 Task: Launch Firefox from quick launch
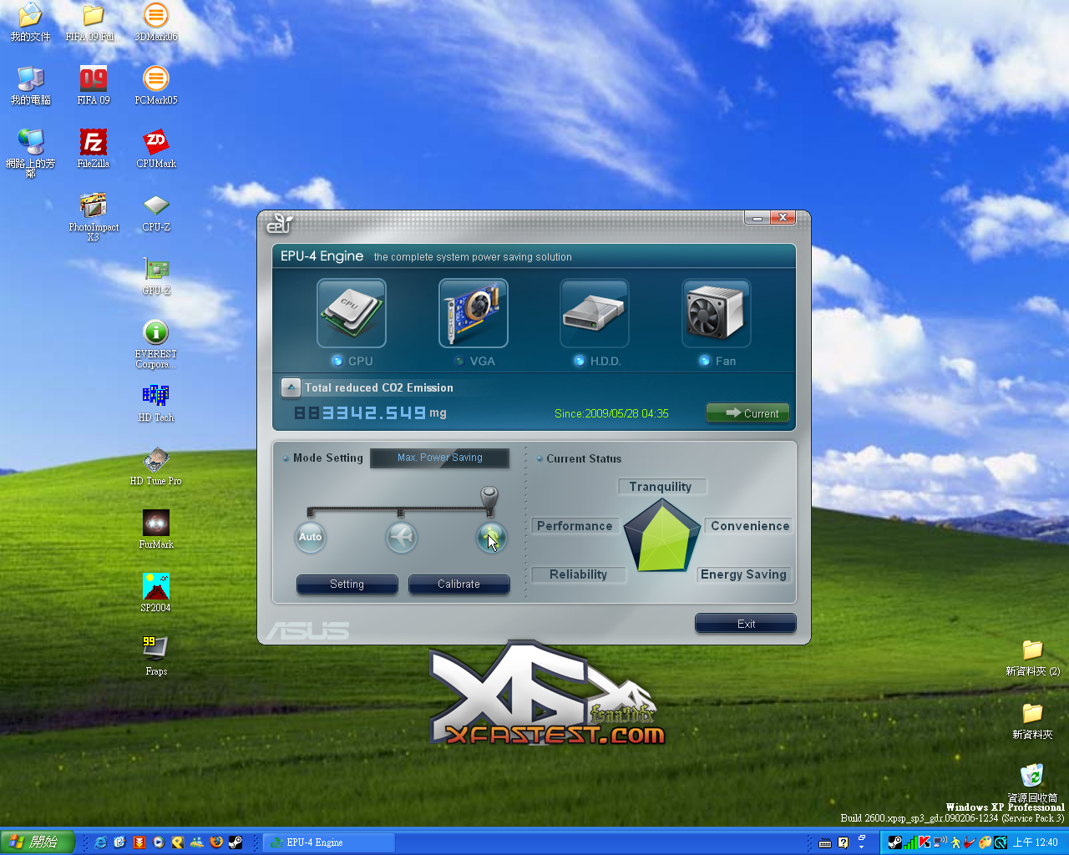[216, 842]
